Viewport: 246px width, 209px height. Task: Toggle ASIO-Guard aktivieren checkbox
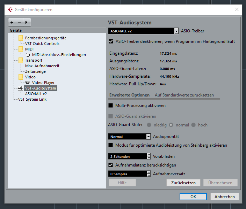(x=111, y=116)
